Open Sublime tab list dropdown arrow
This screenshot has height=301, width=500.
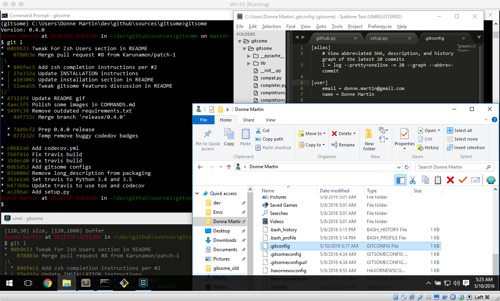click(479, 38)
